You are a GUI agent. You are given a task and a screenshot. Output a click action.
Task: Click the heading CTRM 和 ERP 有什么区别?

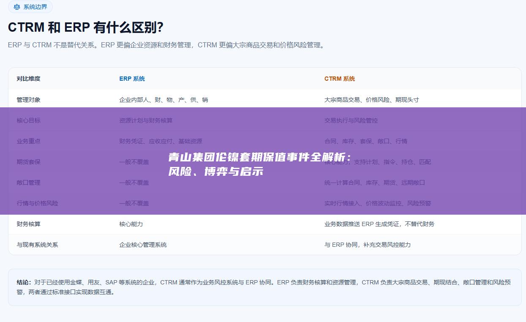(x=86, y=27)
